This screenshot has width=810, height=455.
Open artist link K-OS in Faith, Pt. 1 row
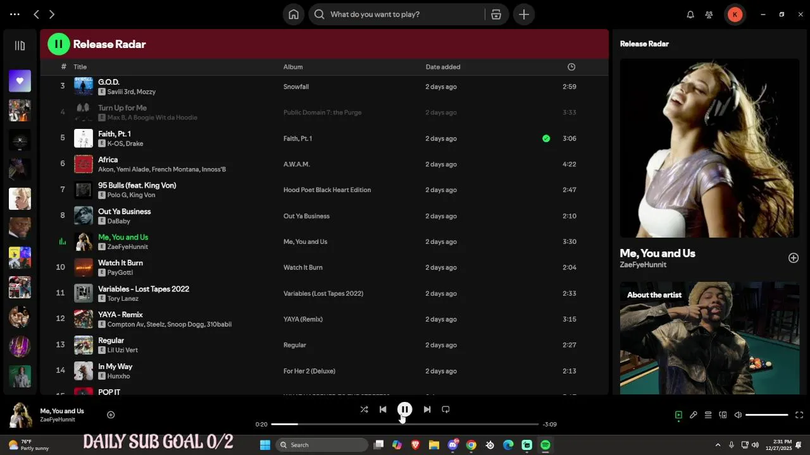(x=115, y=143)
